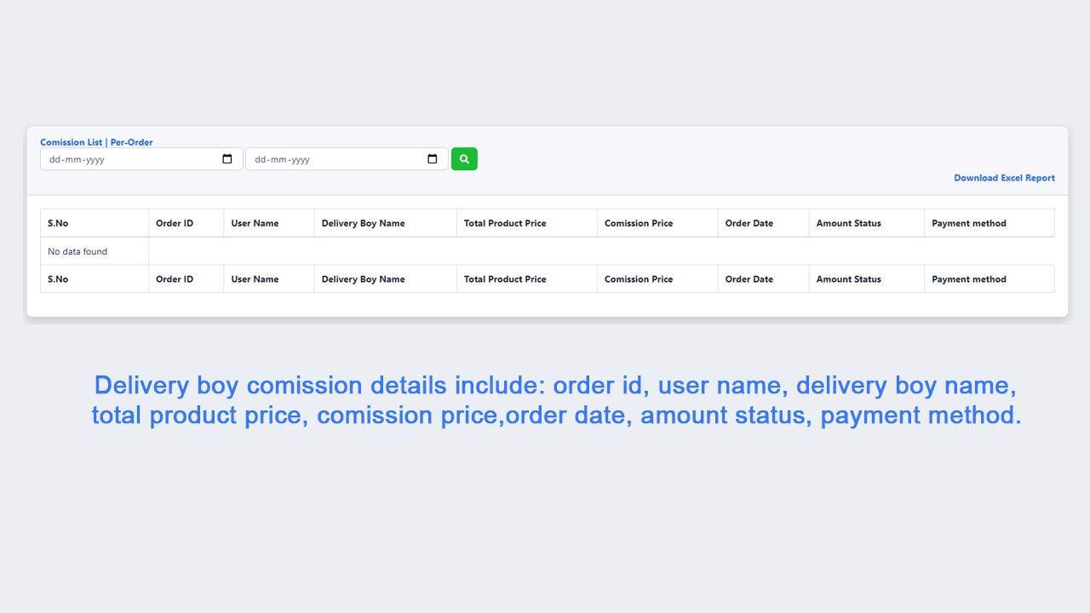Select the top Payment method header
This screenshot has width=1090, height=613.
coord(969,223)
